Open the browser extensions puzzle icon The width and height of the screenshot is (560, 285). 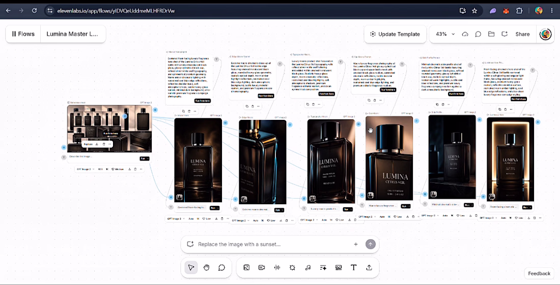(x=519, y=11)
